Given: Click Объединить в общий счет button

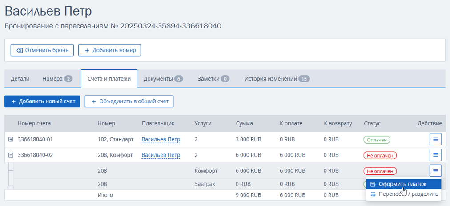Looking at the screenshot, I should (x=129, y=101).
